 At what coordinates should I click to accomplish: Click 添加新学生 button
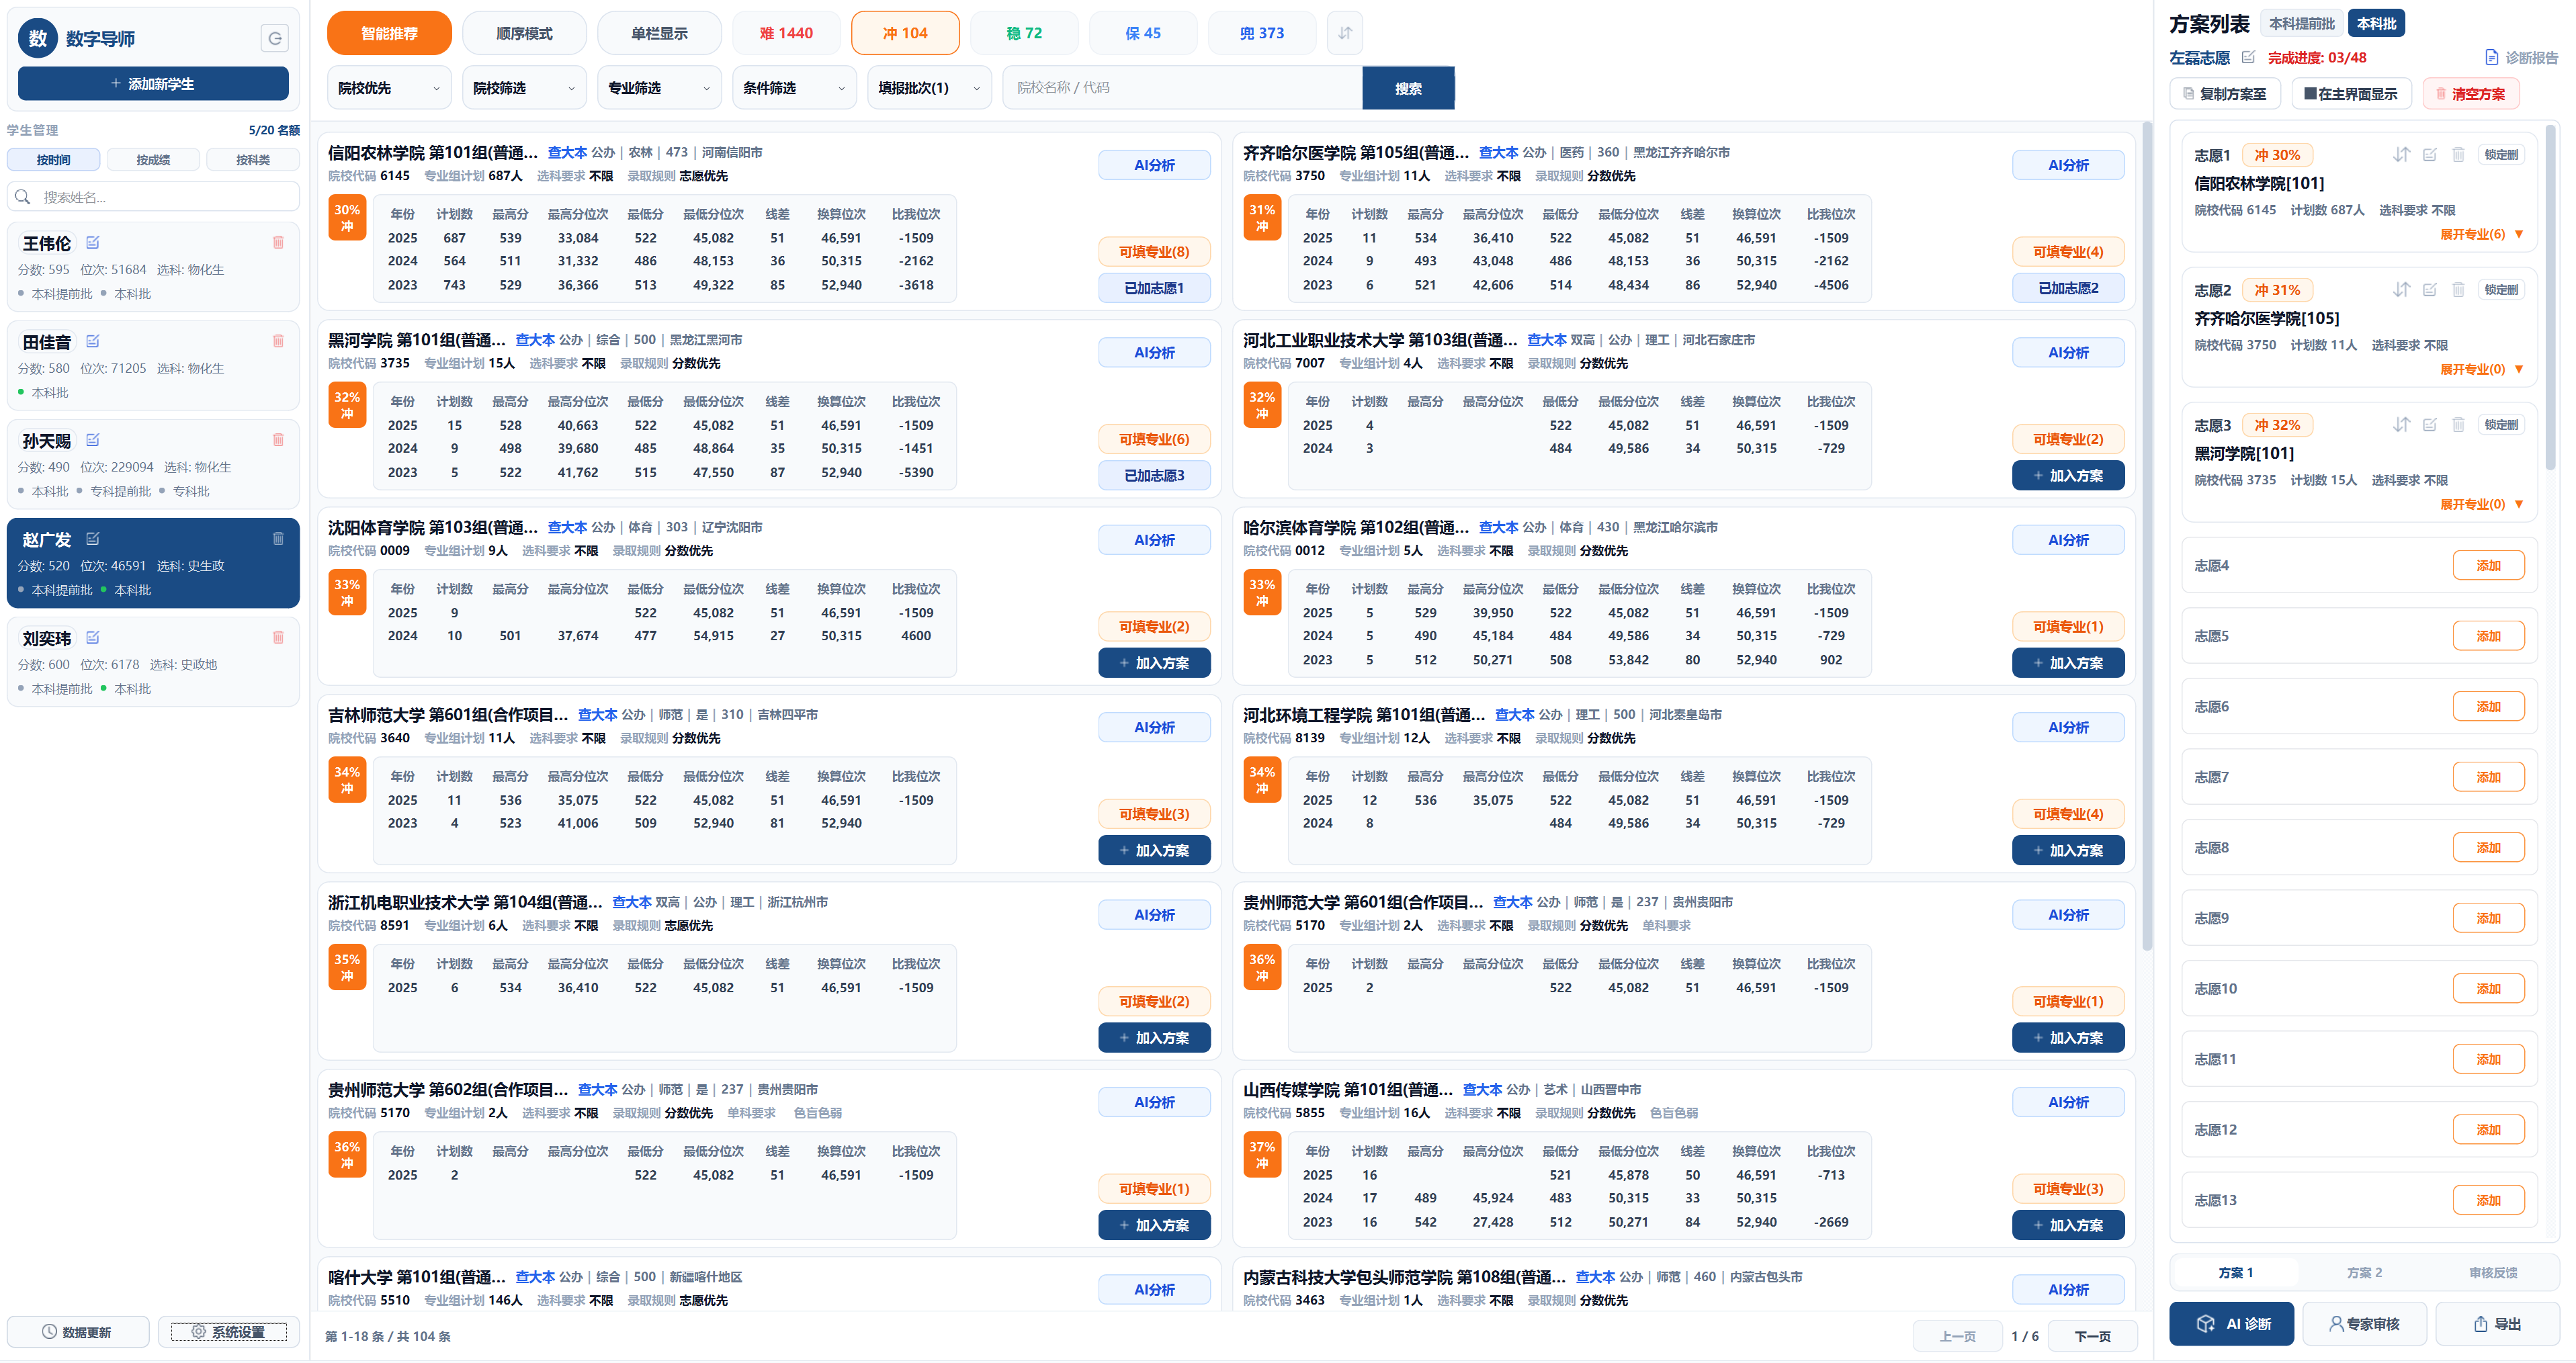pos(153,84)
